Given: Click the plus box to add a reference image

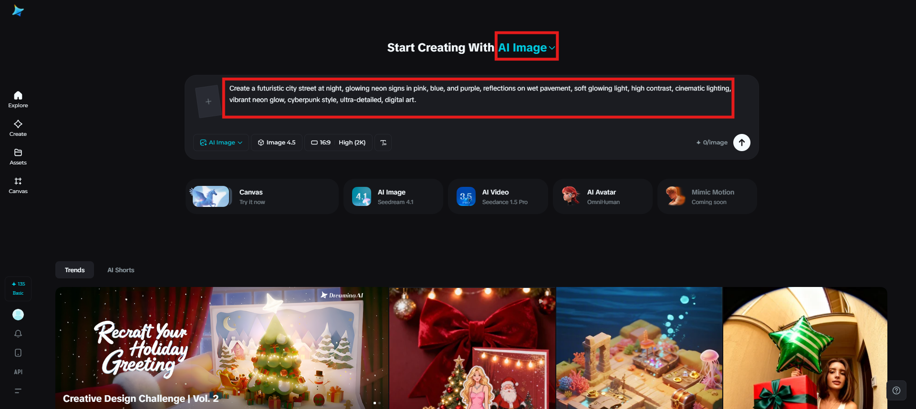Looking at the screenshot, I should (208, 102).
